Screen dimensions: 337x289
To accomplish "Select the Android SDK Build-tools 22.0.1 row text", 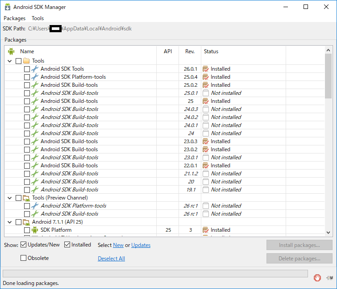I will click(x=69, y=166).
